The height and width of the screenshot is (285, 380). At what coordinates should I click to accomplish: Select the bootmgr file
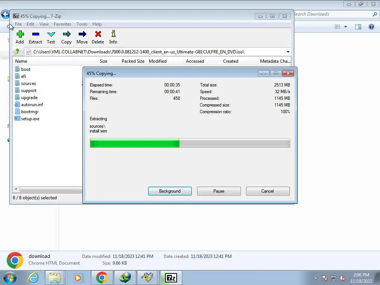27,112
